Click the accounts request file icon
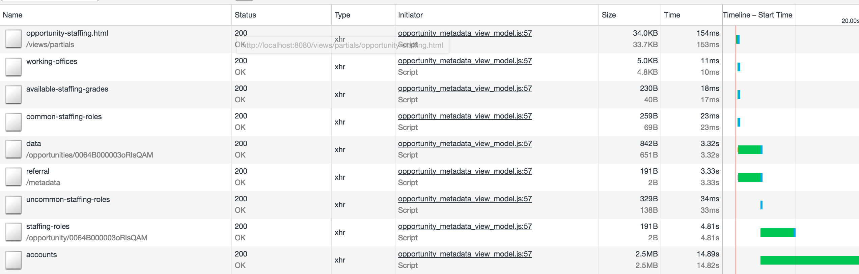This screenshot has height=274, width=859. 13,260
